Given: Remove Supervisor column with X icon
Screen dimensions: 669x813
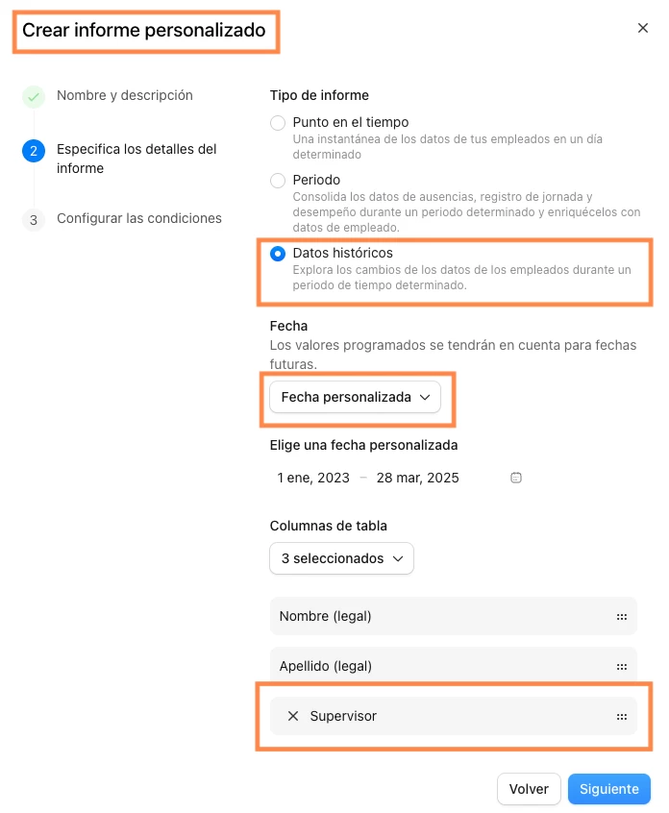Looking at the screenshot, I should 293,716.
